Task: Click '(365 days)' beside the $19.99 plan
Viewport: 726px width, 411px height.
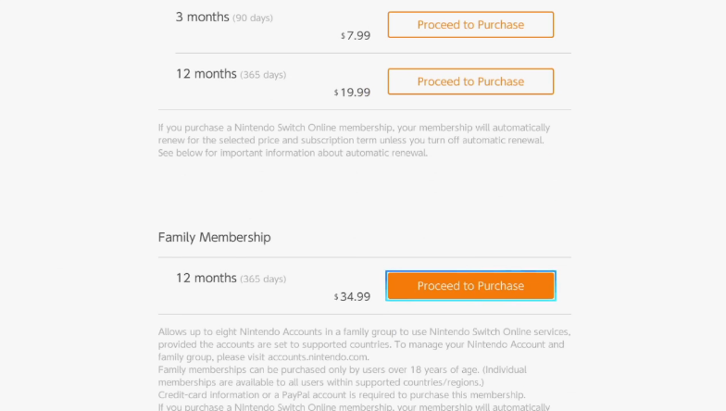Action: point(263,75)
